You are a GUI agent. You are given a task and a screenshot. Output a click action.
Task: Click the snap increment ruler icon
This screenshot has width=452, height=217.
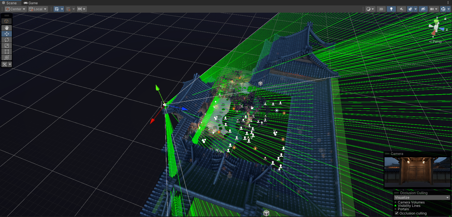pyautogui.click(x=80, y=9)
